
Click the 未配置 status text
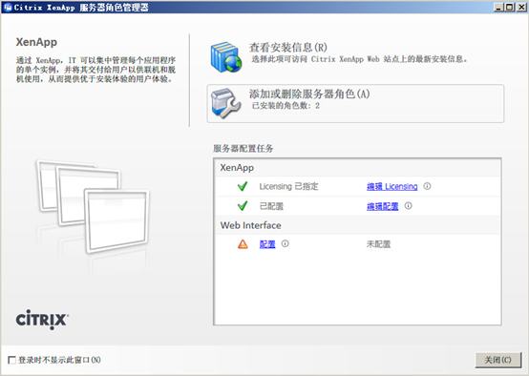378,244
